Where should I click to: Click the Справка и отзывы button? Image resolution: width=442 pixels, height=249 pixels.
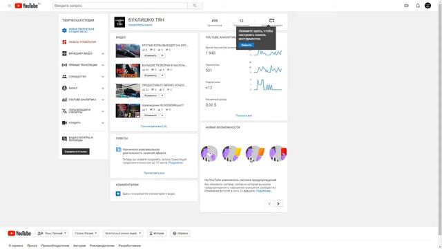[75, 151]
